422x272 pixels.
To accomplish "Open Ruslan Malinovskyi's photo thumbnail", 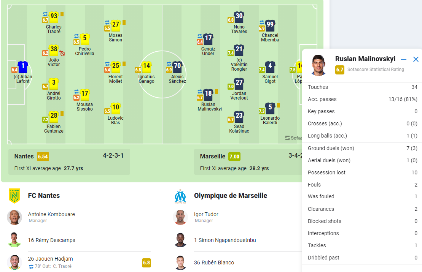I will (318, 65).
